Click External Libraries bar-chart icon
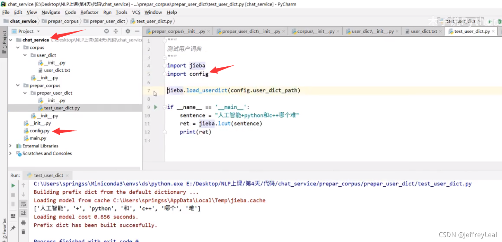This screenshot has width=502, height=242. [19, 146]
